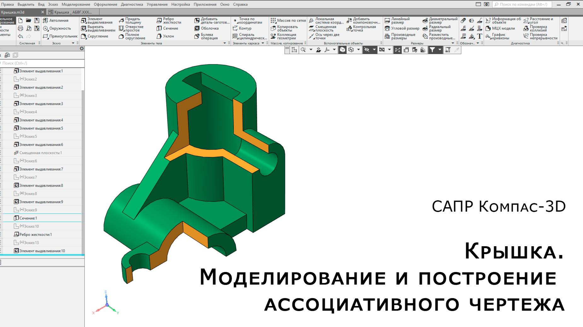Select the Сечение tool

click(x=167, y=28)
